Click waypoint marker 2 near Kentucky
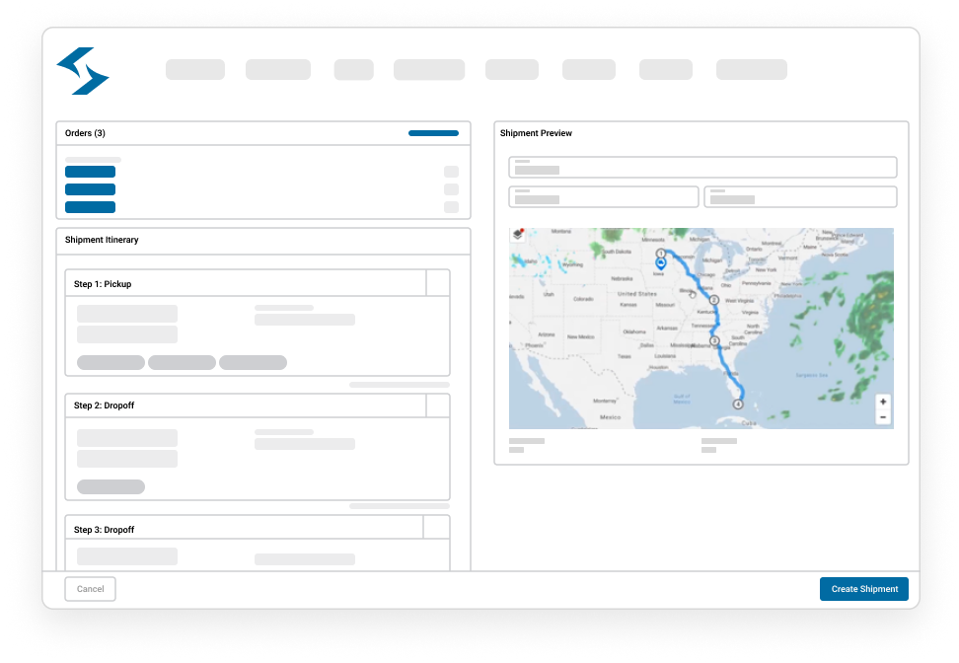Screen dimensions: 959x663 [x=712, y=297]
